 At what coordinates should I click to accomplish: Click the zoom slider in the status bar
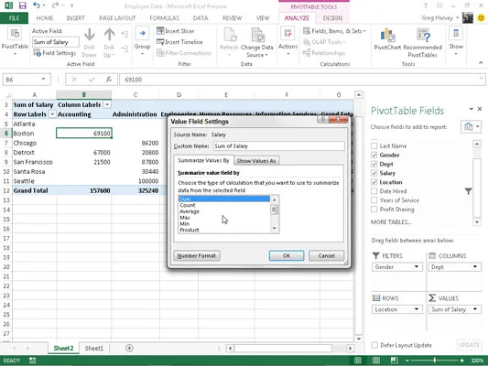tap(435, 361)
